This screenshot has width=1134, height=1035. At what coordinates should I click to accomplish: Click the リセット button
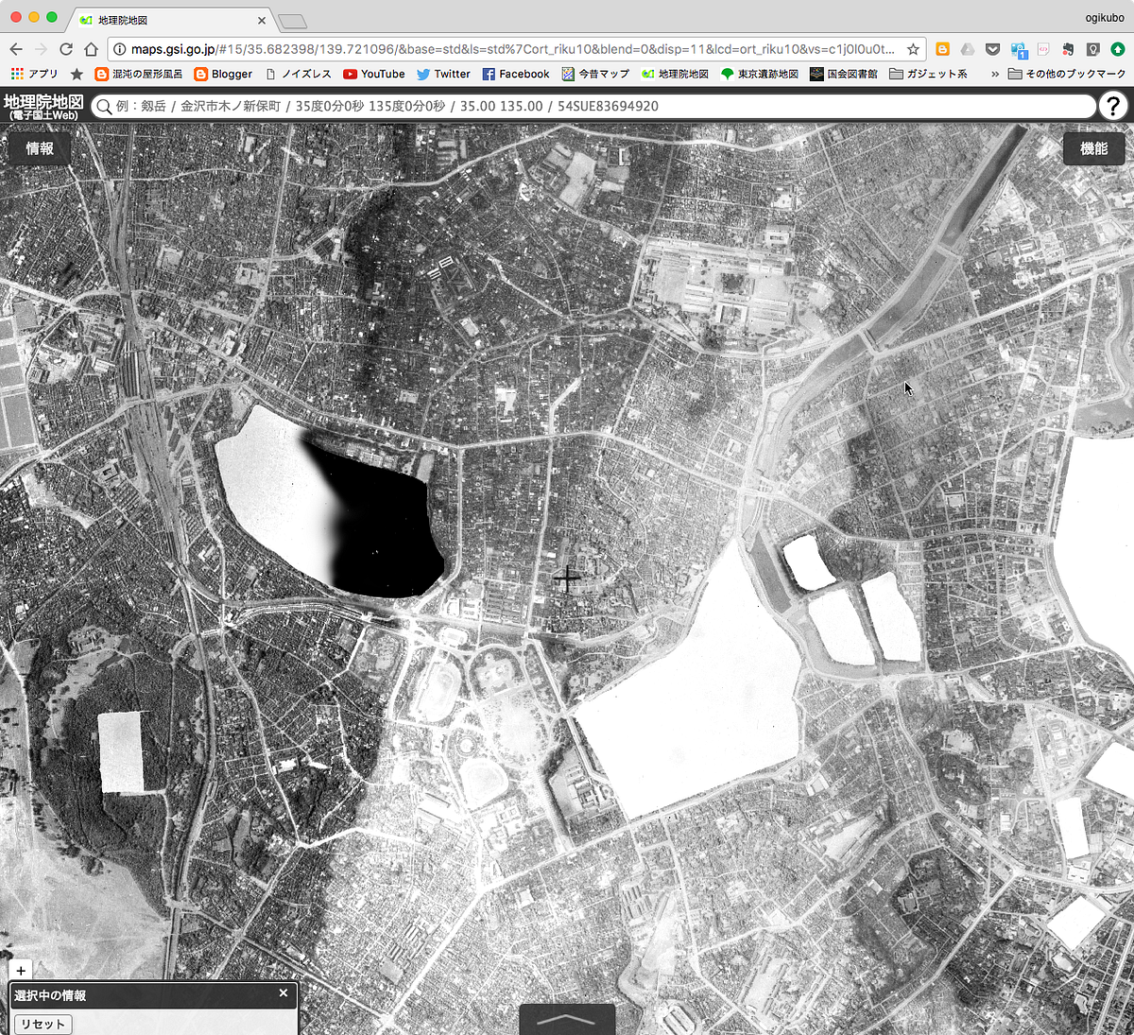pyautogui.click(x=43, y=1024)
